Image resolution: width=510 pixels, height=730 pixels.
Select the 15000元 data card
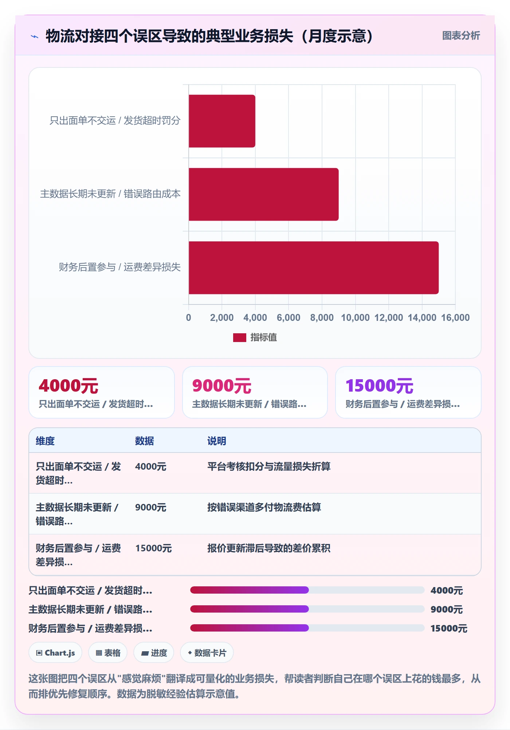(408, 392)
